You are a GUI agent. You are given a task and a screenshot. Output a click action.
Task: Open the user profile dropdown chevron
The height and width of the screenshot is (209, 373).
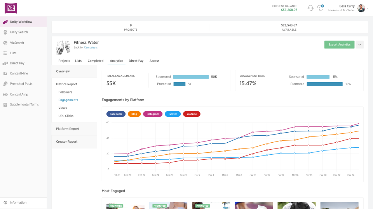pyautogui.click(x=368, y=8)
